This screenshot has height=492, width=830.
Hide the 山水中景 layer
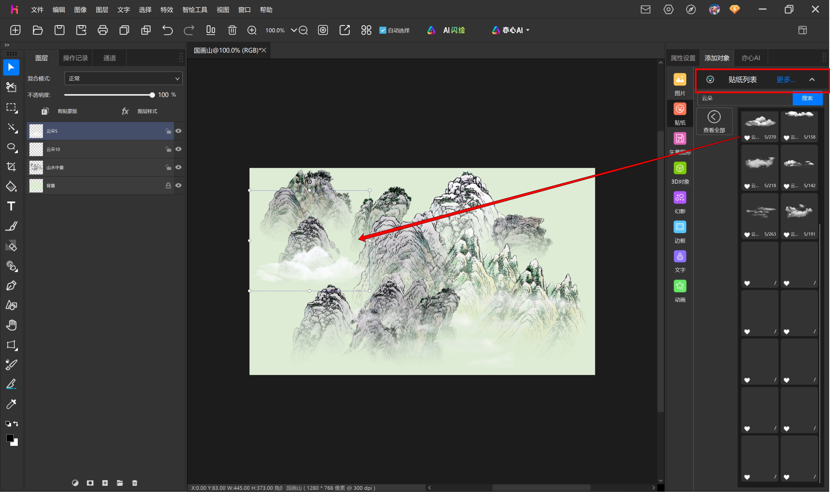pyautogui.click(x=178, y=168)
